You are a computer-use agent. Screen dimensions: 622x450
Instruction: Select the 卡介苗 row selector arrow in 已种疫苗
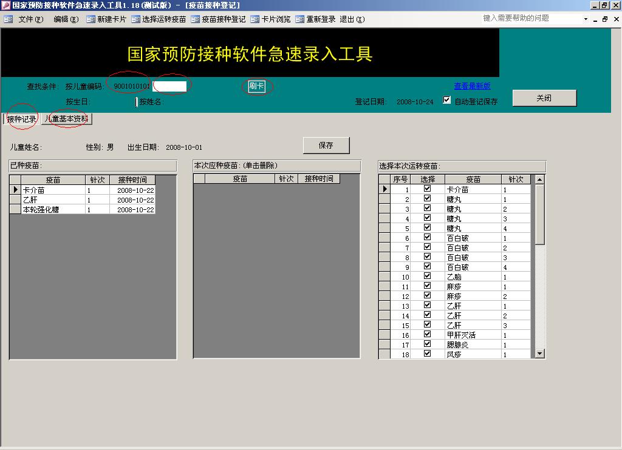(x=15, y=190)
